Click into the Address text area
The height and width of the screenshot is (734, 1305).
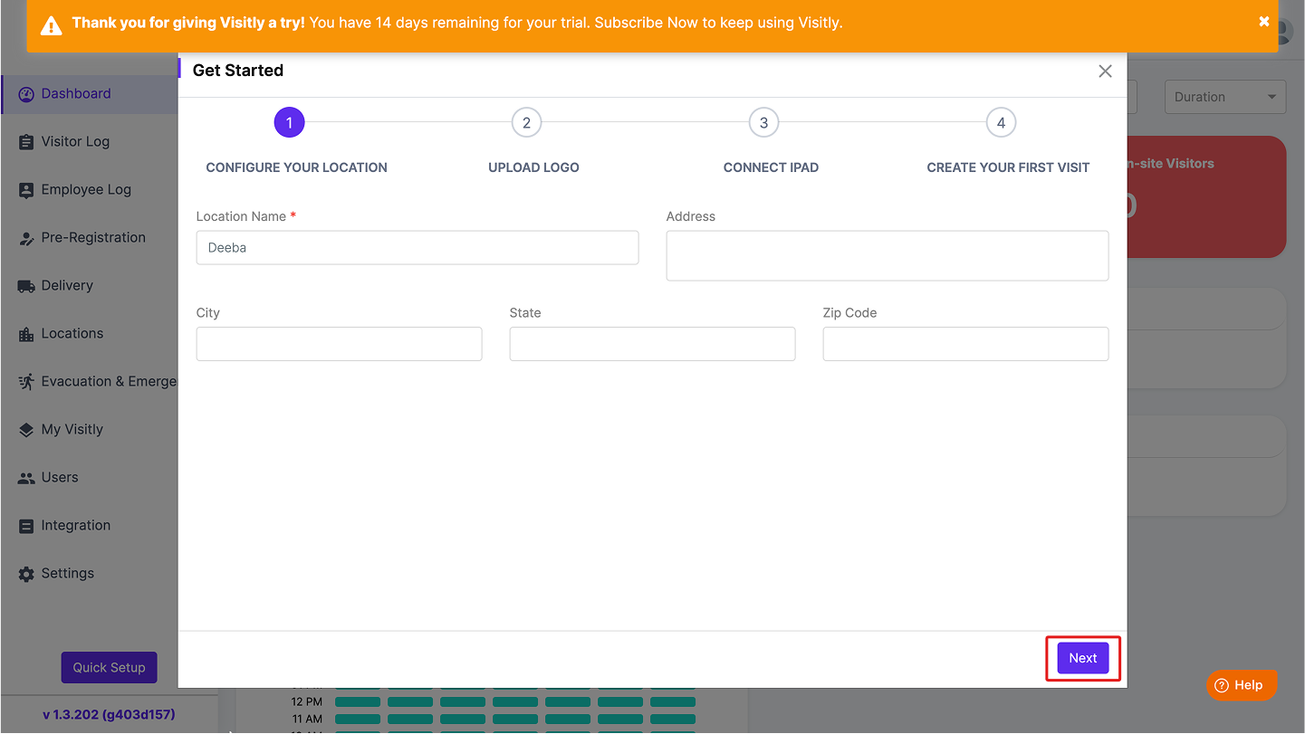click(x=888, y=255)
